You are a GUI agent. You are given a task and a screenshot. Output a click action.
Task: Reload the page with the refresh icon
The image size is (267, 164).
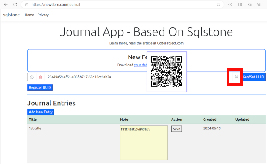tap(15, 5)
